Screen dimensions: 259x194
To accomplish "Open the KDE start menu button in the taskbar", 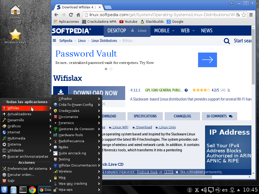I will [4, 190].
